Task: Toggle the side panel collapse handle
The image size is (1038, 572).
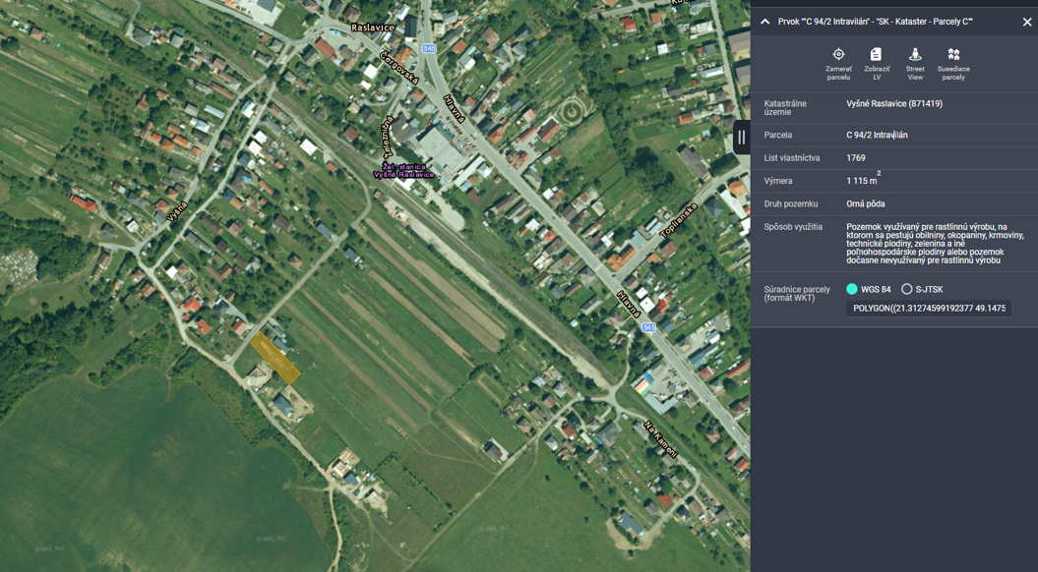Action: [x=742, y=138]
